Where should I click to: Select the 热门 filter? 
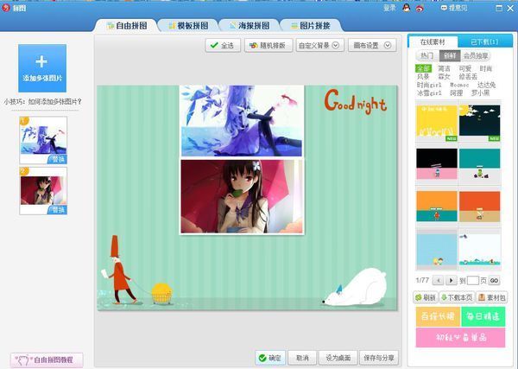(426, 55)
